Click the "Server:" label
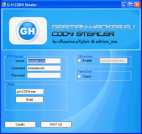 pyautogui.click(x=20, y=61)
